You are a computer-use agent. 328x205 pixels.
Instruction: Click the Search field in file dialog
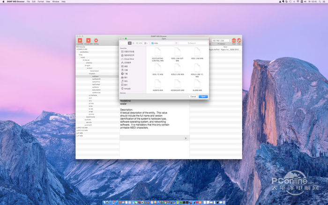click(x=193, y=43)
